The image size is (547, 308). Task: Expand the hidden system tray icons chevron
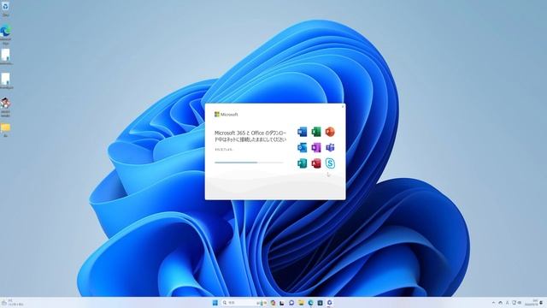[493, 302]
